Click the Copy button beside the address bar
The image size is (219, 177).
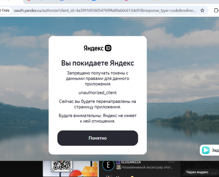(5, 10)
